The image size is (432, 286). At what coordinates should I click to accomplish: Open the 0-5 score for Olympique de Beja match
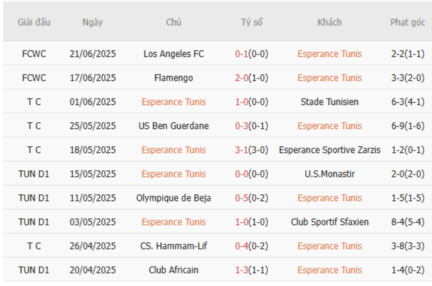[x=242, y=198]
